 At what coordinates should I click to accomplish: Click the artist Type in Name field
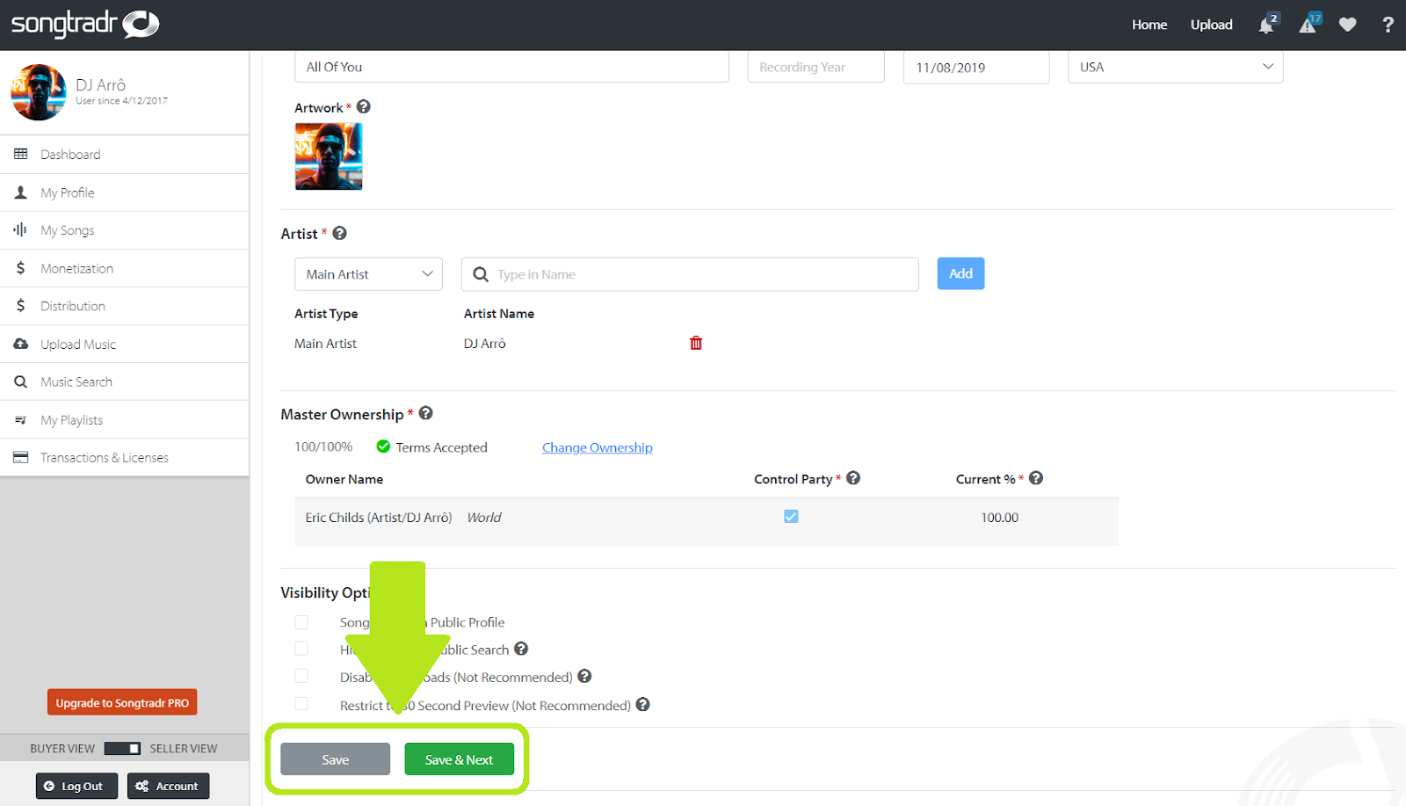[x=690, y=274]
